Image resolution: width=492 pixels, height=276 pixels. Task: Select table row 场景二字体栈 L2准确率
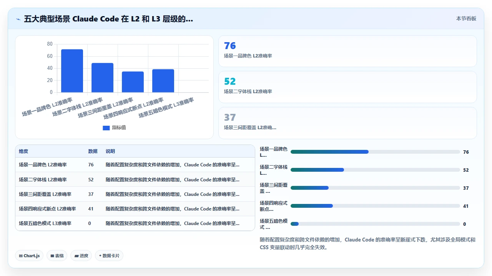pos(135,179)
